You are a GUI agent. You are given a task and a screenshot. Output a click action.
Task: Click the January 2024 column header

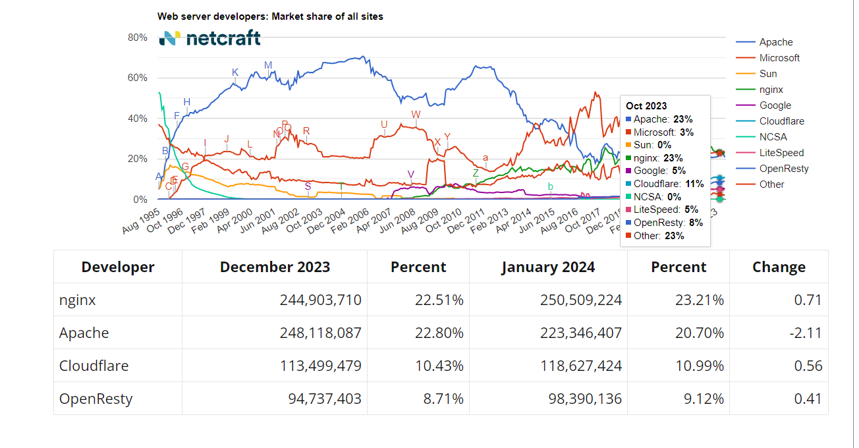[x=548, y=267]
